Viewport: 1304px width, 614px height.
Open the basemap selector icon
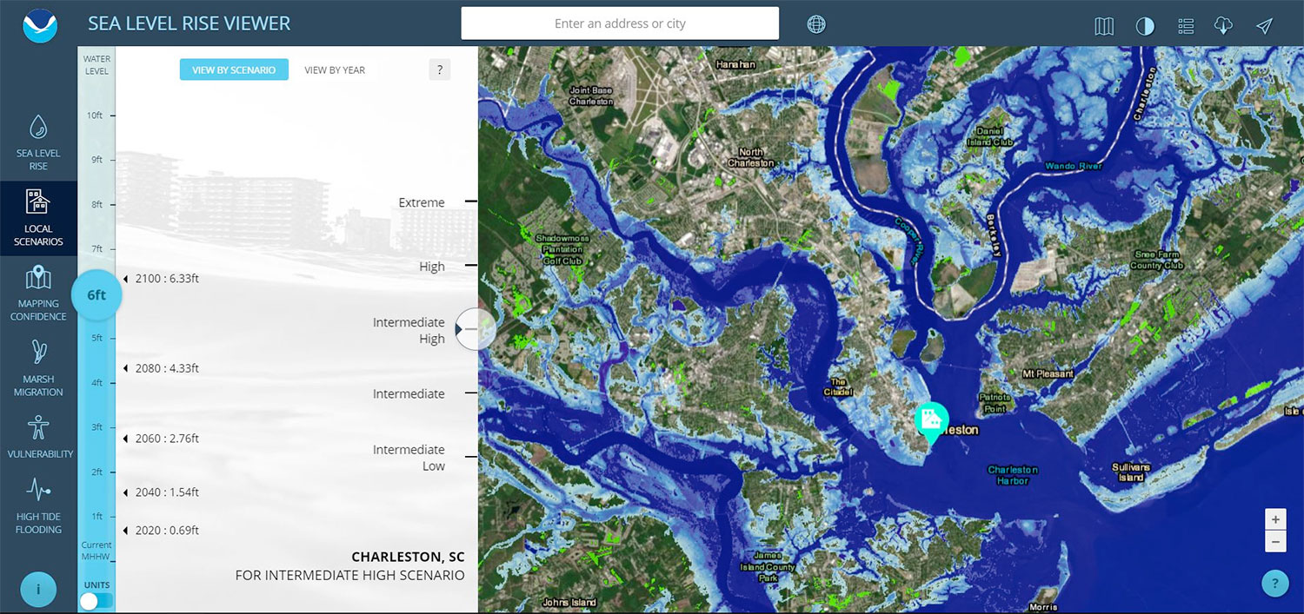point(1103,26)
